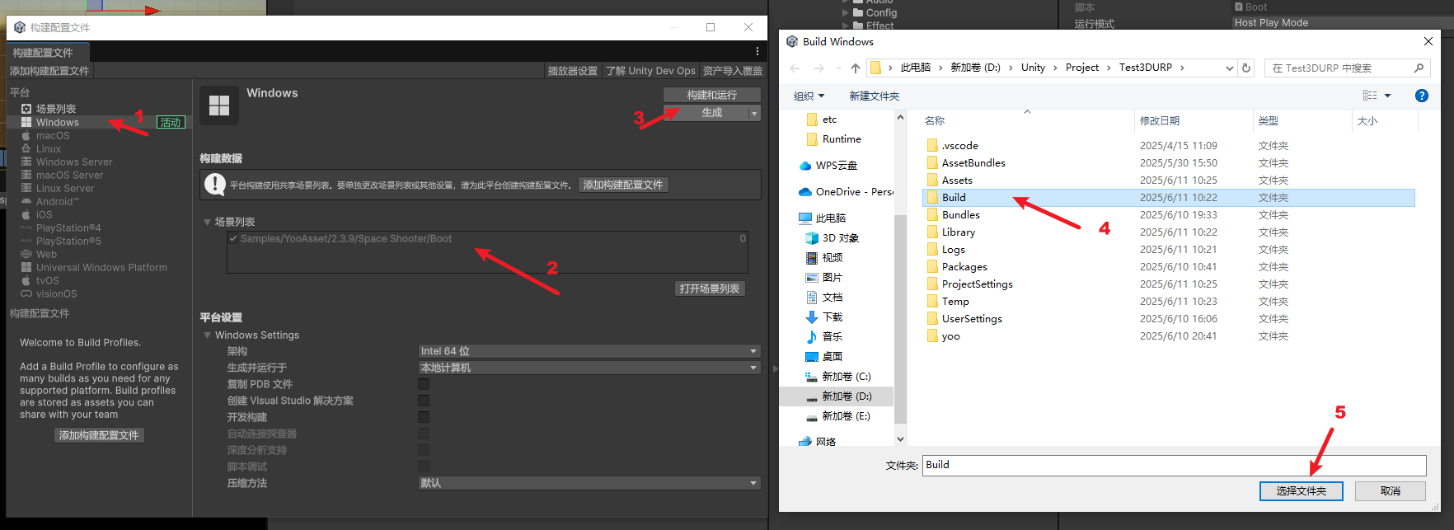Select the Web platform icon

click(26, 254)
